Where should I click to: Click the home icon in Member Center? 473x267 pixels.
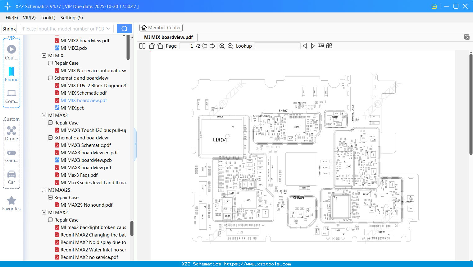point(144,28)
